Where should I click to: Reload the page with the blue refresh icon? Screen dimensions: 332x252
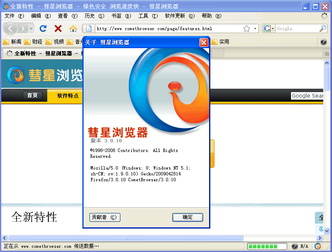tap(43, 28)
